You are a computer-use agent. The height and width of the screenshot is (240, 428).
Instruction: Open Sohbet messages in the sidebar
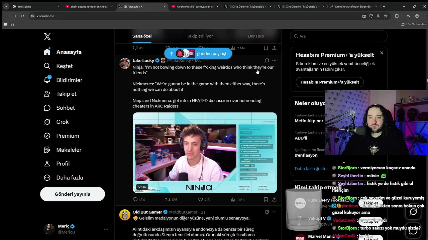(59, 108)
